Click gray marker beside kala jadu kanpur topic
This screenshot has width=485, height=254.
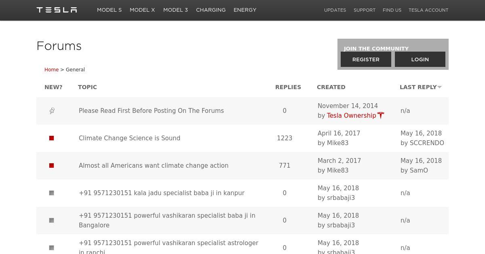[x=51, y=193]
